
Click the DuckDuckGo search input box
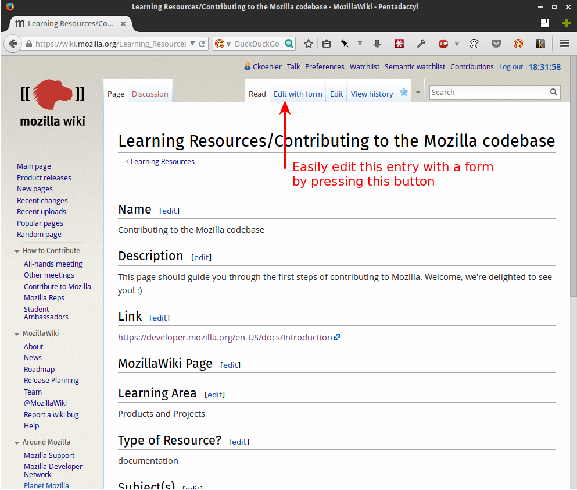[x=257, y=44]
